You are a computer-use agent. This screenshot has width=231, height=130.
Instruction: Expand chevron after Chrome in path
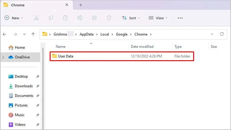click(151, 34)
